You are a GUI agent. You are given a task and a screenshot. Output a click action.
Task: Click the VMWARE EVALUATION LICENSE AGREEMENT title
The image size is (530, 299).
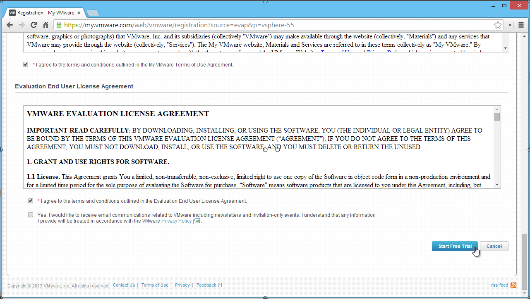click(118, 114)
